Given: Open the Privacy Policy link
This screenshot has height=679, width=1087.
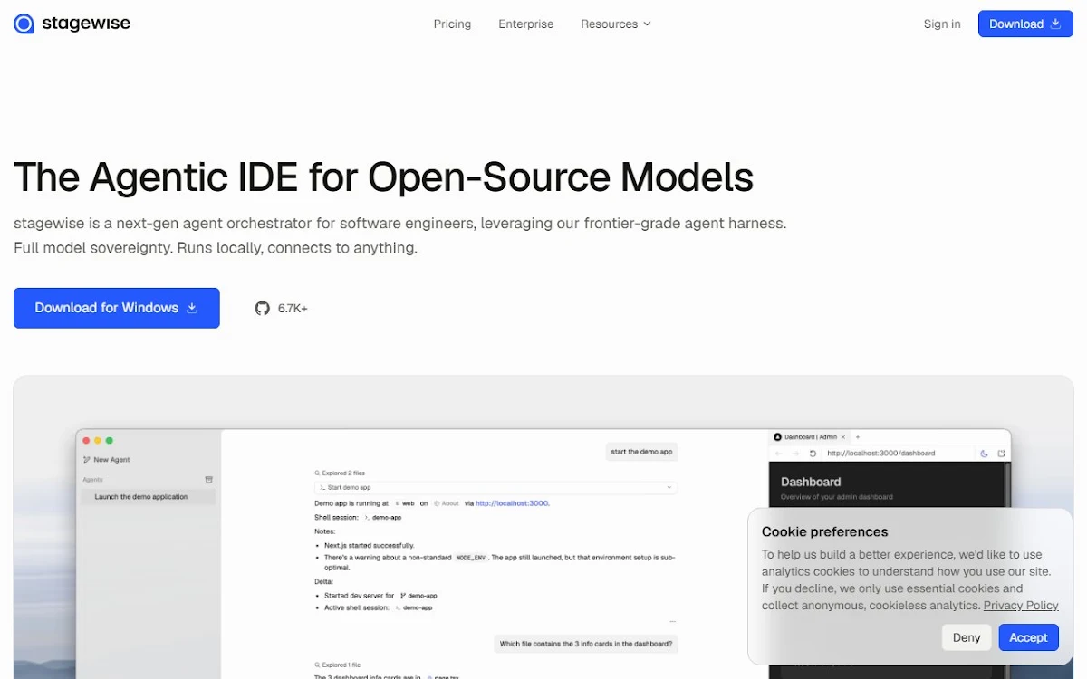Looking at the screenshot, I should [x=1021, y=606].
